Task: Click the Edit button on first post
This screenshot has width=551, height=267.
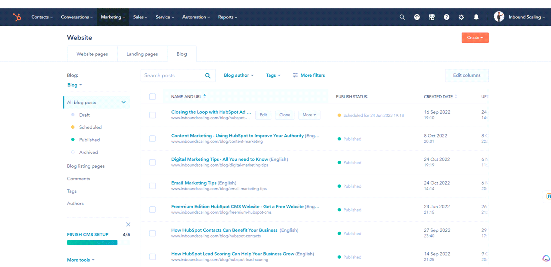Action: coord(263,115)
